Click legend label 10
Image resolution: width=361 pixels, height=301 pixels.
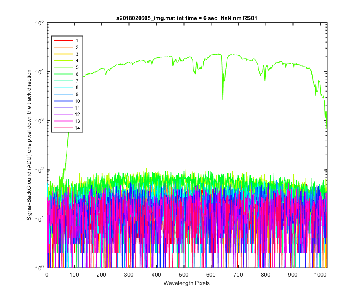[x=77, y=101]
